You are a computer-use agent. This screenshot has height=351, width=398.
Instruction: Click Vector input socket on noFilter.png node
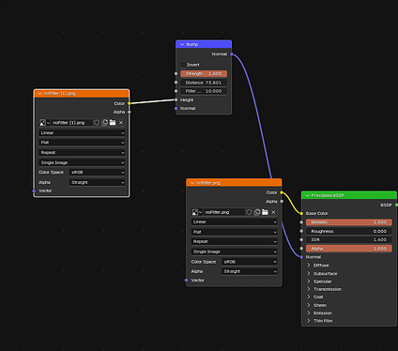point(186,281)
